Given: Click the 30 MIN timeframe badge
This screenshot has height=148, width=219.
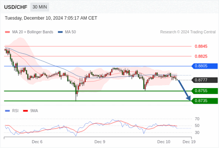Looking at the screenshot, I should pyautogui.click(x=40, y=7).
